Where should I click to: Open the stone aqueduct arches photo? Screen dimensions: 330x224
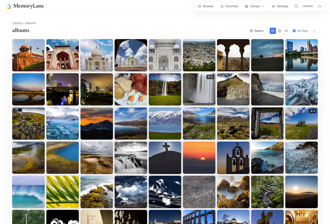[199, 217]
